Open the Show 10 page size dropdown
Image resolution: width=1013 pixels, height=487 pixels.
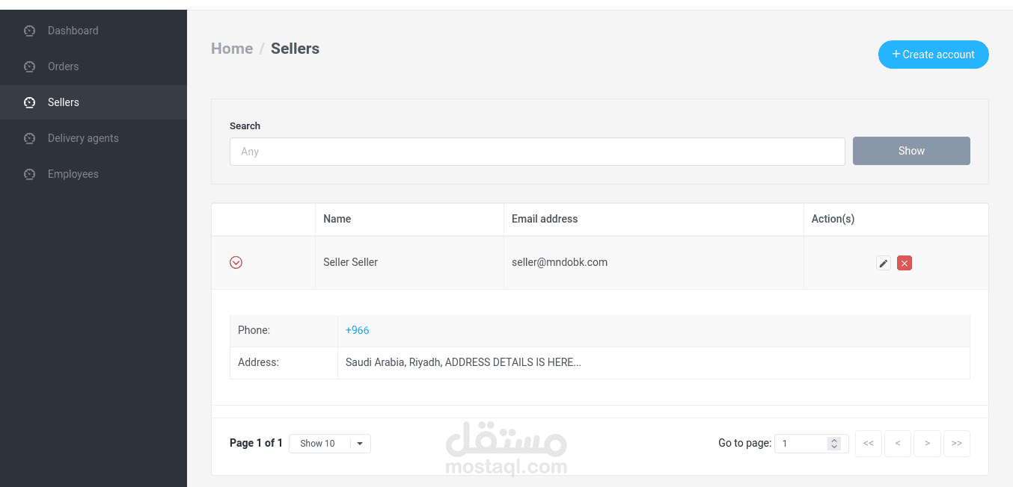[x=330, y=444]
